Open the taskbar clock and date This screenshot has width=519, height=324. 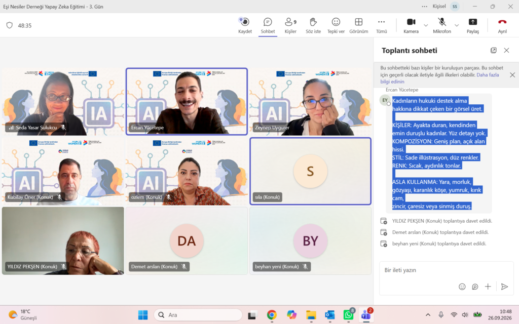(500, 315)
